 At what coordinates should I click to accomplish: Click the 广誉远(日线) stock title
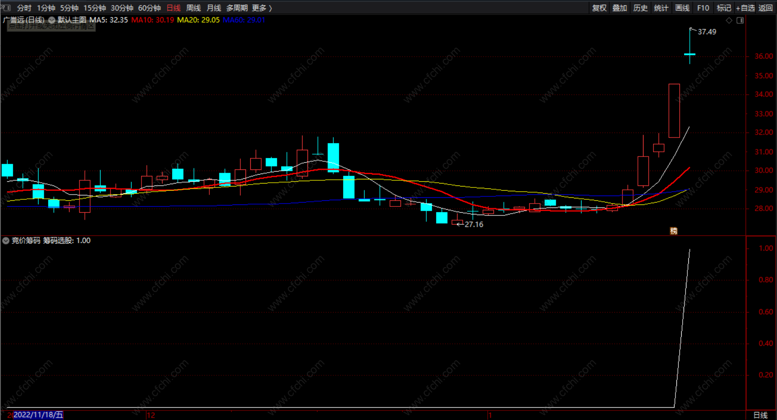(x=24, y=20)
